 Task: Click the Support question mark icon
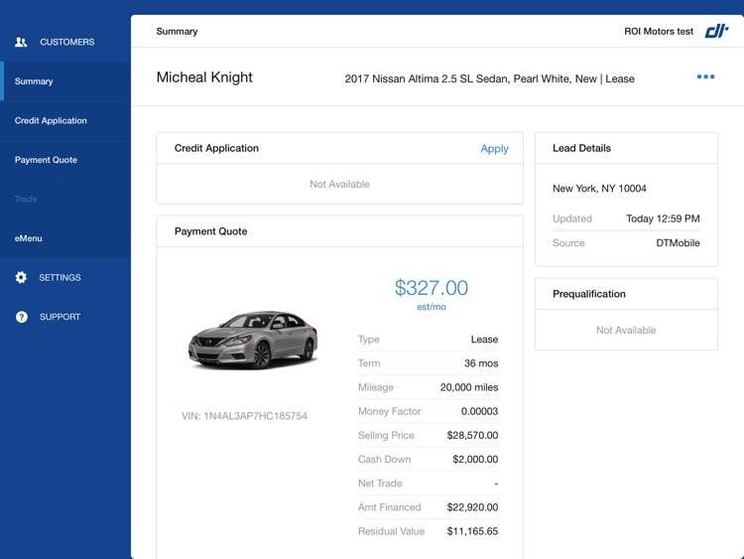tap(22, 317)
